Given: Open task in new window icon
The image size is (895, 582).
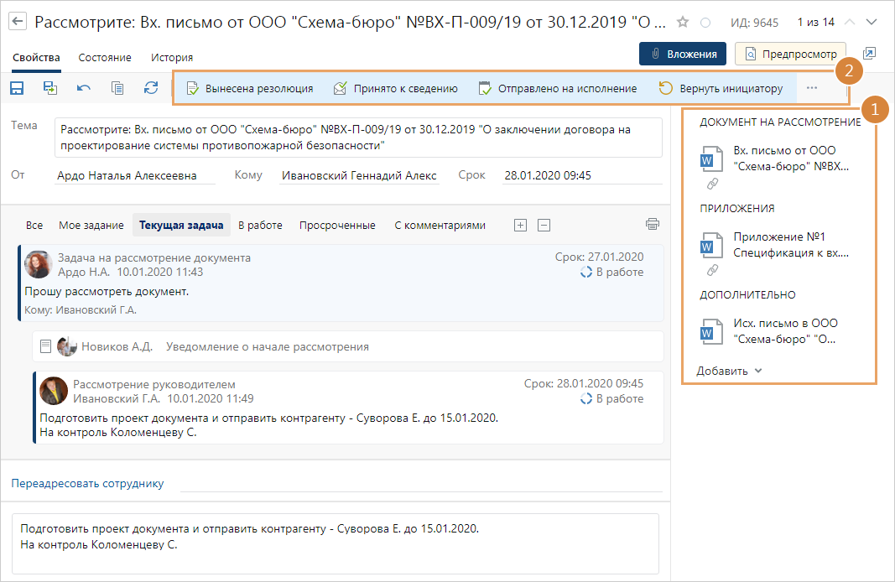Looking at the screenshot, I should 869,54.
